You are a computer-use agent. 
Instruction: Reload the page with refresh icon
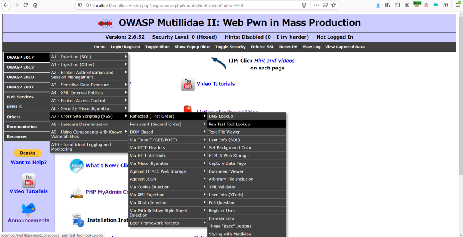(25, 5)
